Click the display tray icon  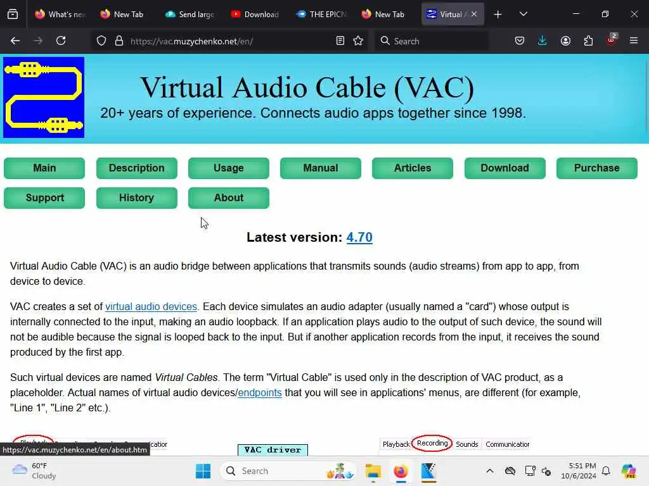point(530,471)
